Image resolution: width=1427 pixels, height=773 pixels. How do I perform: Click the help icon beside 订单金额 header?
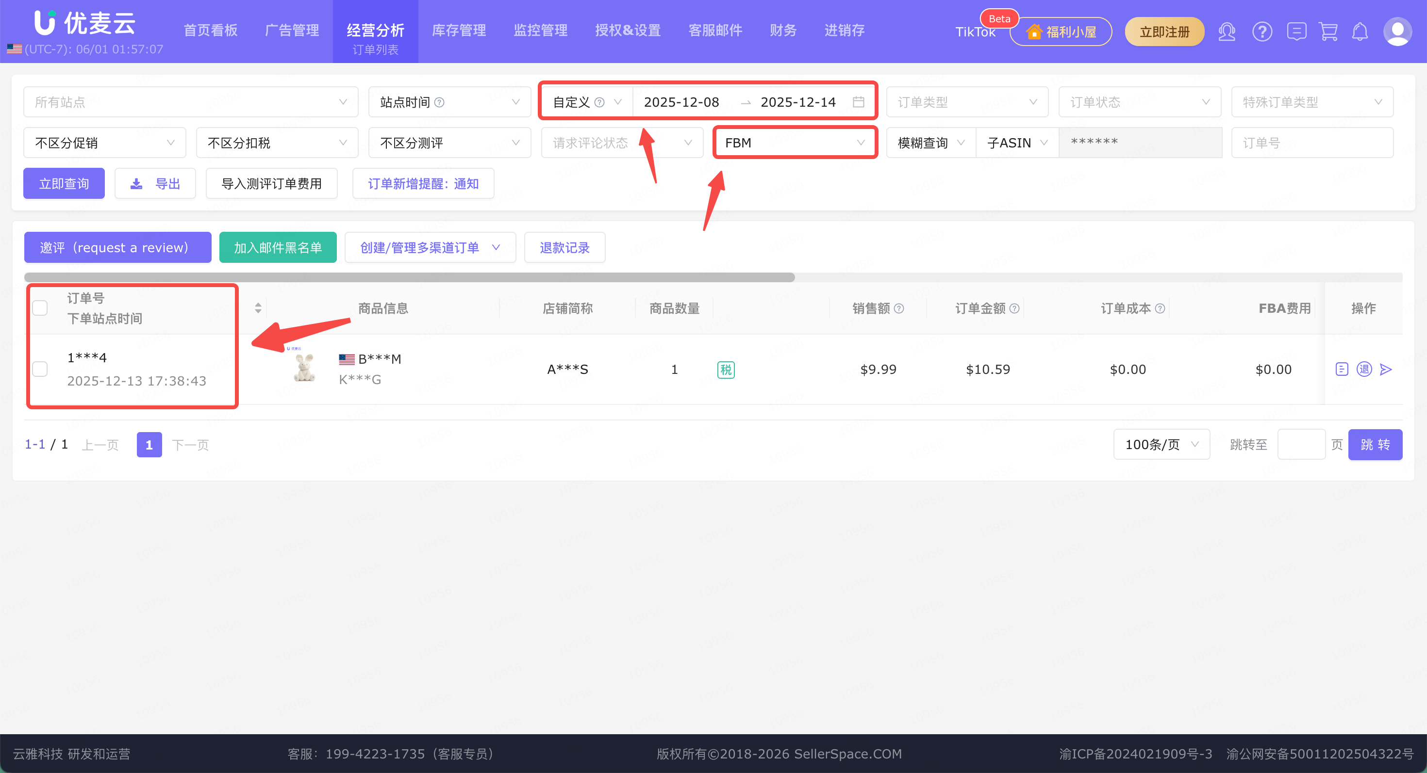[x=1014, y=309]
